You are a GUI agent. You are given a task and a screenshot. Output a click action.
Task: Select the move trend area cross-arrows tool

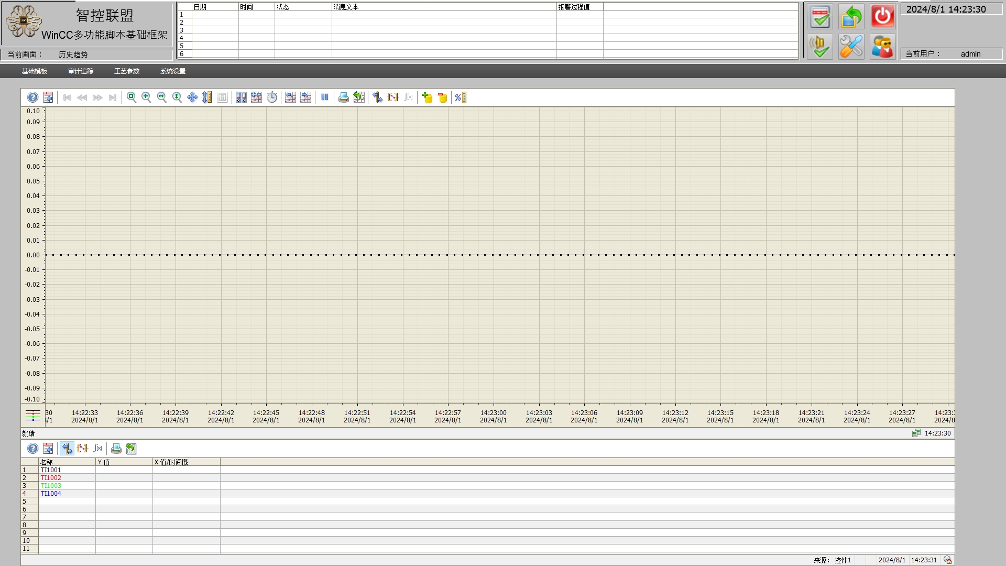pos(192,97)
